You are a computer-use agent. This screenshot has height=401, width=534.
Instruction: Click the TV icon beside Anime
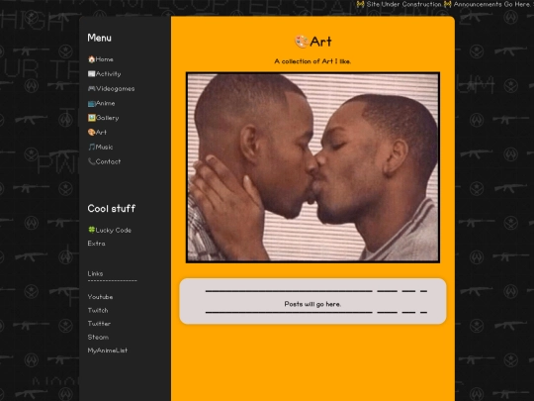coord(91,103)
